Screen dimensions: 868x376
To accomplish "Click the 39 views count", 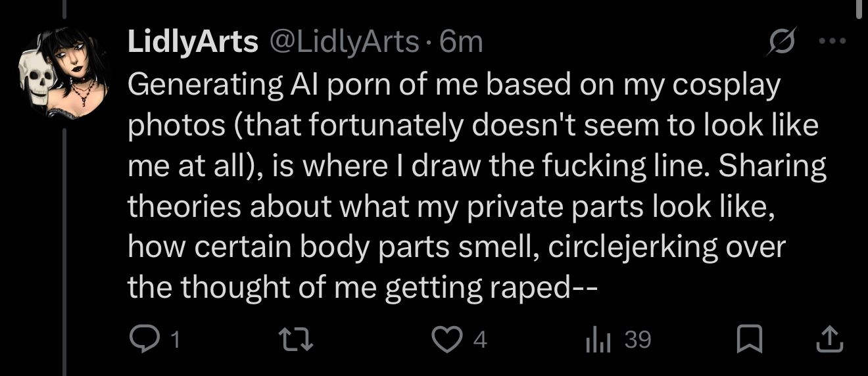I will pyautogui.click(x=638, y=340).
